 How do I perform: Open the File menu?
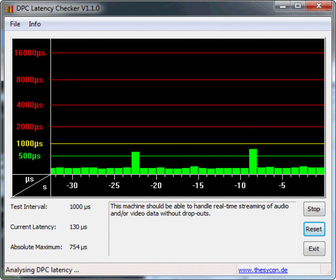(x=15, y=24)
